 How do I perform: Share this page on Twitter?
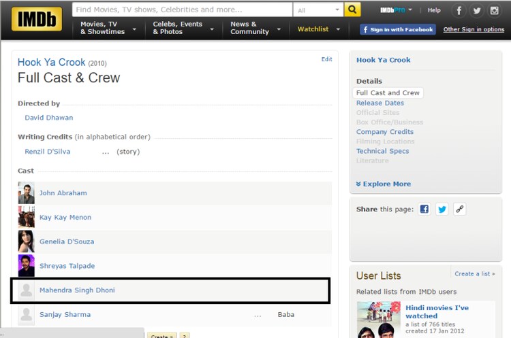(x=442, y=209)
